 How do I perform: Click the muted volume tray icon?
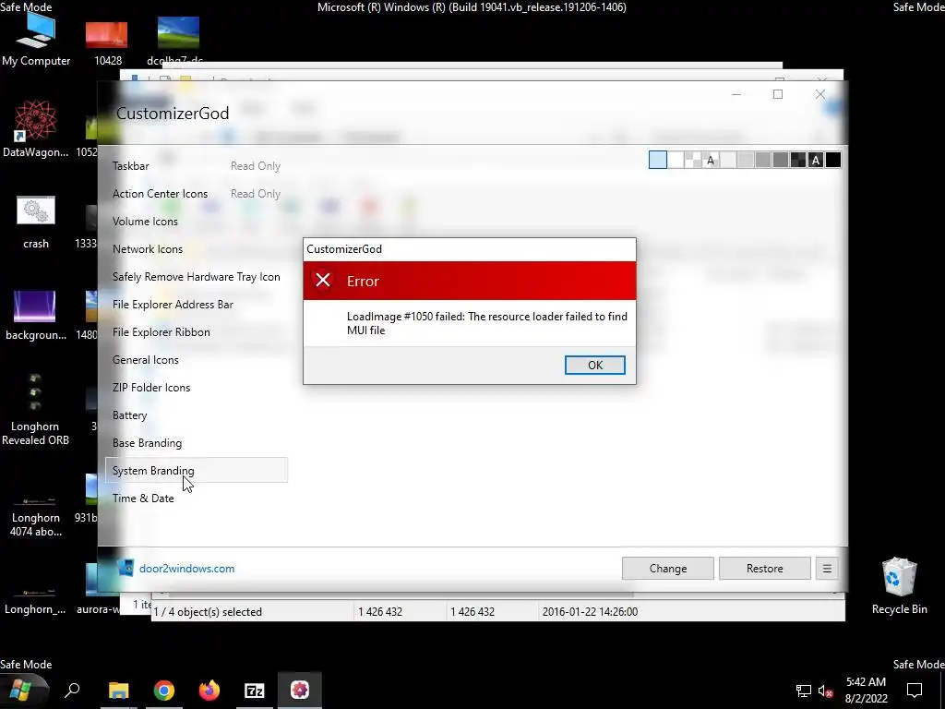click(826, 691)
